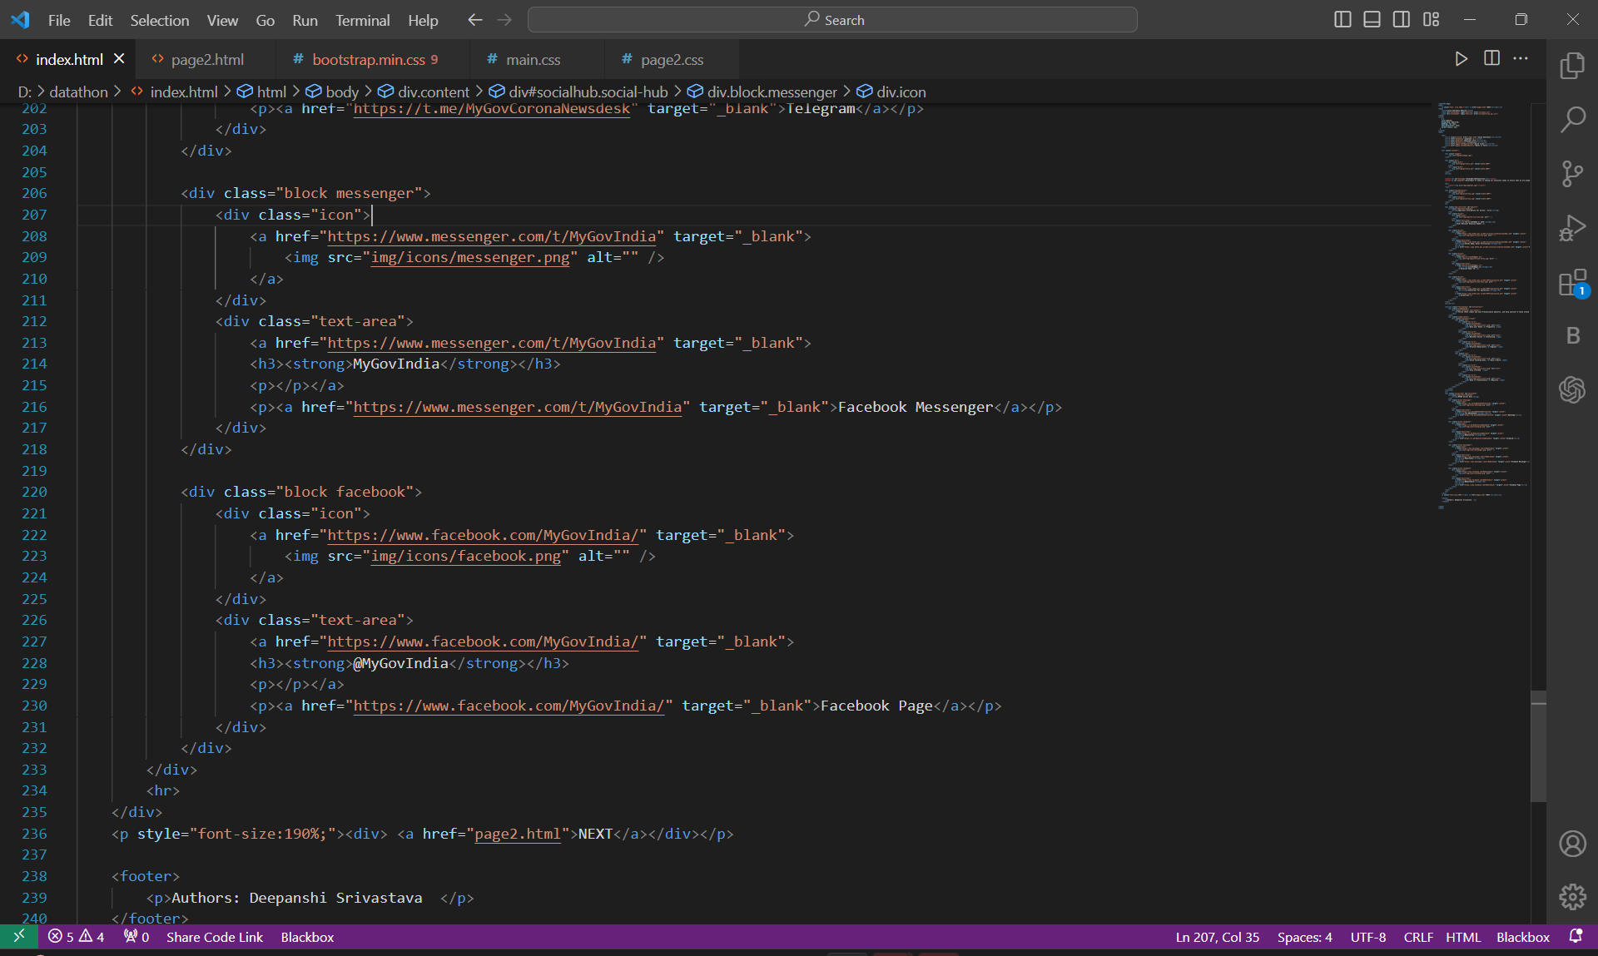Split the editor to the right
The image size is (1598, 956).
(1491, 58)
